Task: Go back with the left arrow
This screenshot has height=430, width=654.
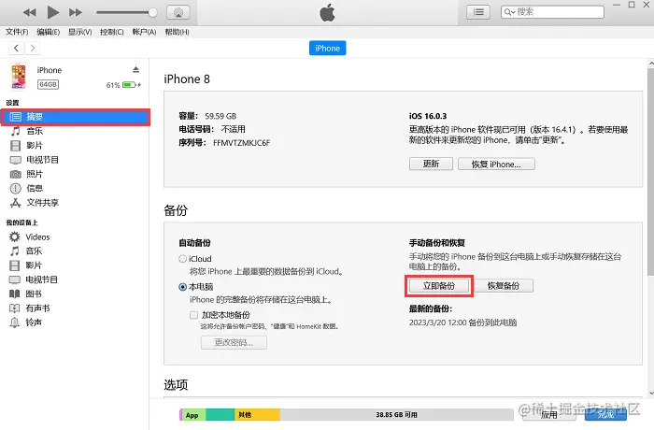Action: (16, 48)
